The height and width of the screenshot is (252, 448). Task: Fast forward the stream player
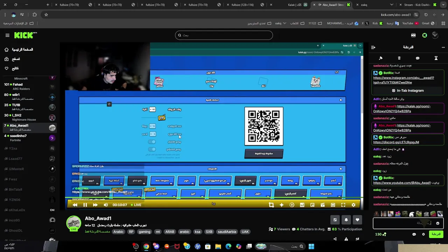95,205
